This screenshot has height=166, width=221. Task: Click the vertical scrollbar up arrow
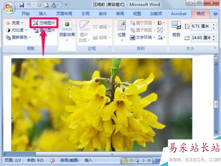[x=216, y=64]
